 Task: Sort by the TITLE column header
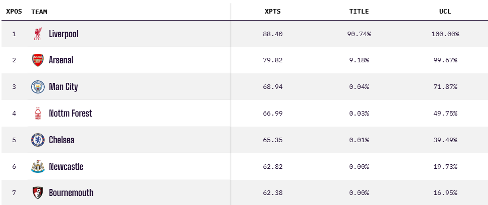(359, 12)
